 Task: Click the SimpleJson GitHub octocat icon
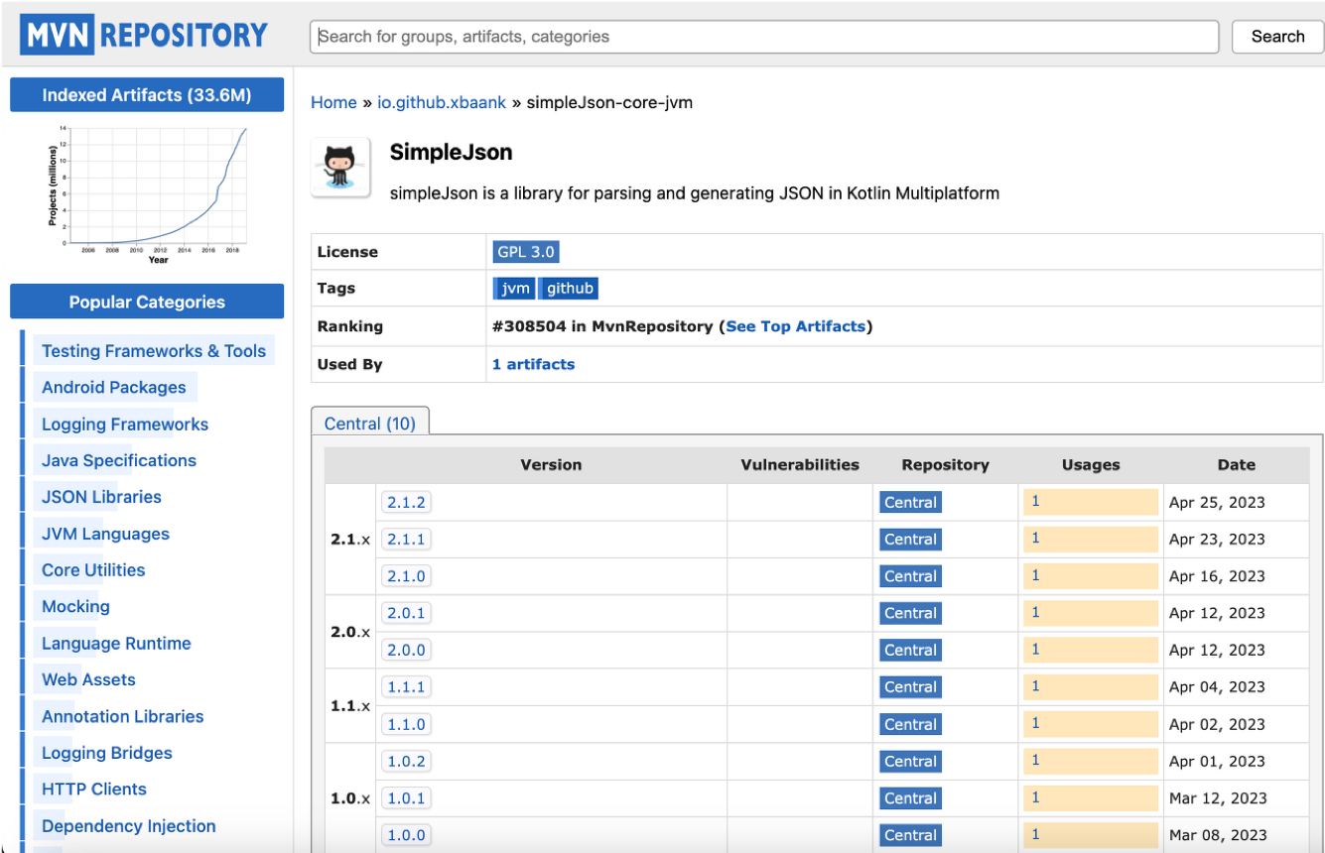pos(340,167)
